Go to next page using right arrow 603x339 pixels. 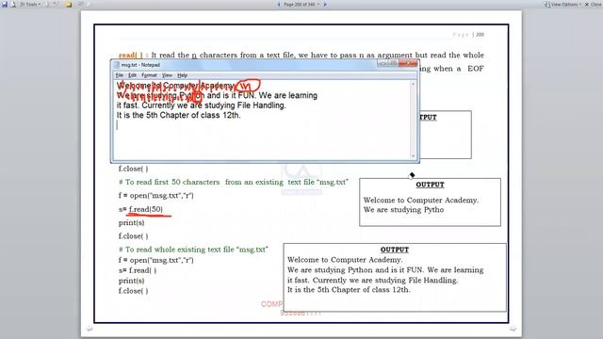(325, 4)
